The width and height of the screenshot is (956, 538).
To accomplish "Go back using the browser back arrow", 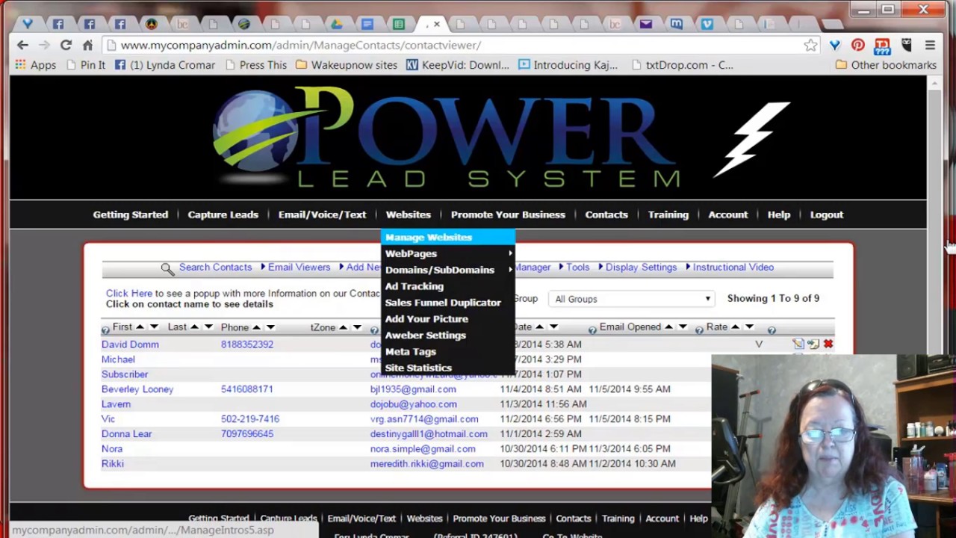I will (x=22, y=46).
